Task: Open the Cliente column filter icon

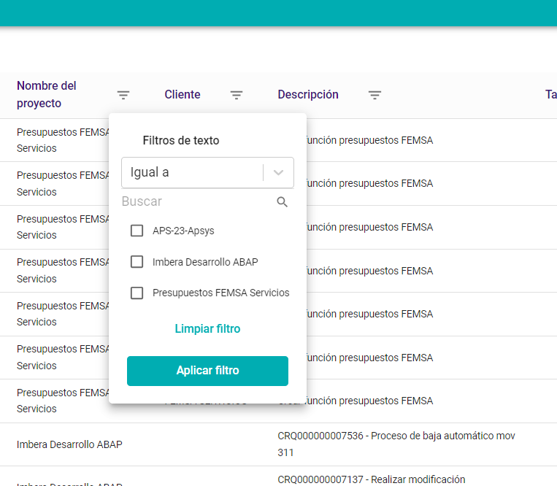Action: 237,95
